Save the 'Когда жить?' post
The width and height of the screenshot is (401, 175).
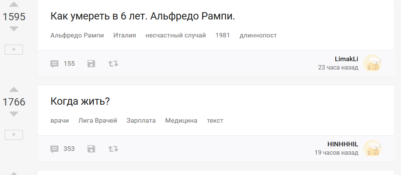pyautogui.click(x=91, y=149)
